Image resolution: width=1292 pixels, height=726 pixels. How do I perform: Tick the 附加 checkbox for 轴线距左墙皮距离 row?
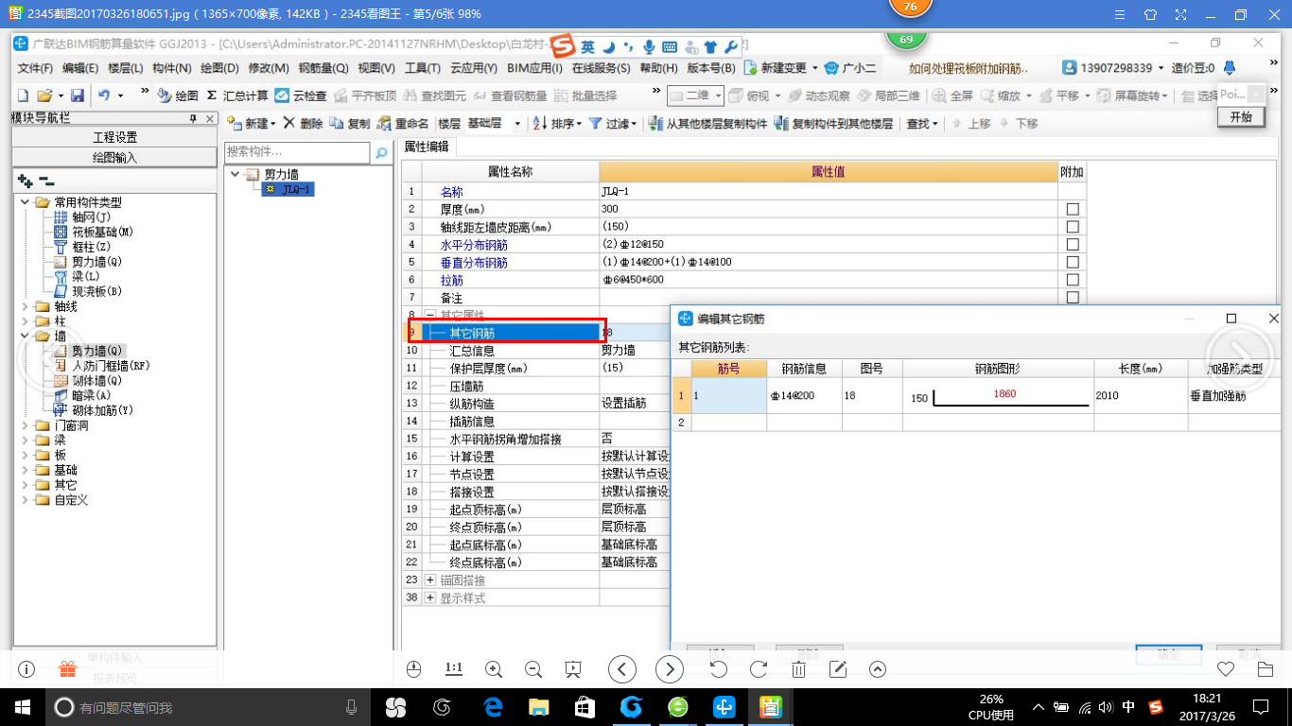1073,227
